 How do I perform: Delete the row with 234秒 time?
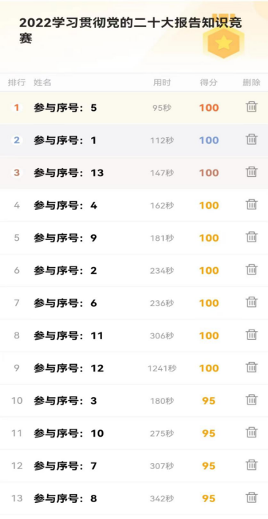click(x=251, y=269)
